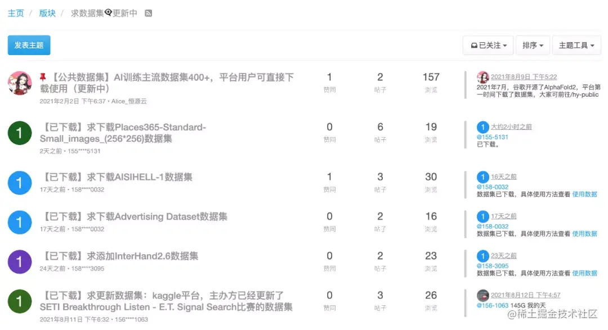Open topic 求更新数据集 kaggle SETI Breakthrough Listen

(166, 301)
